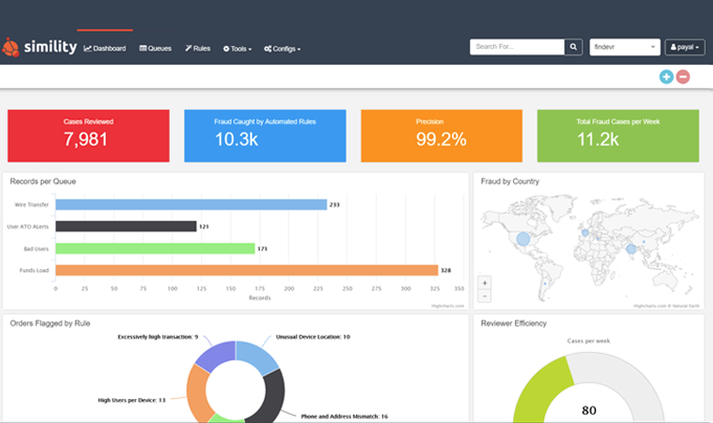Click the Fraud by Country title

[x=510, y=181]
